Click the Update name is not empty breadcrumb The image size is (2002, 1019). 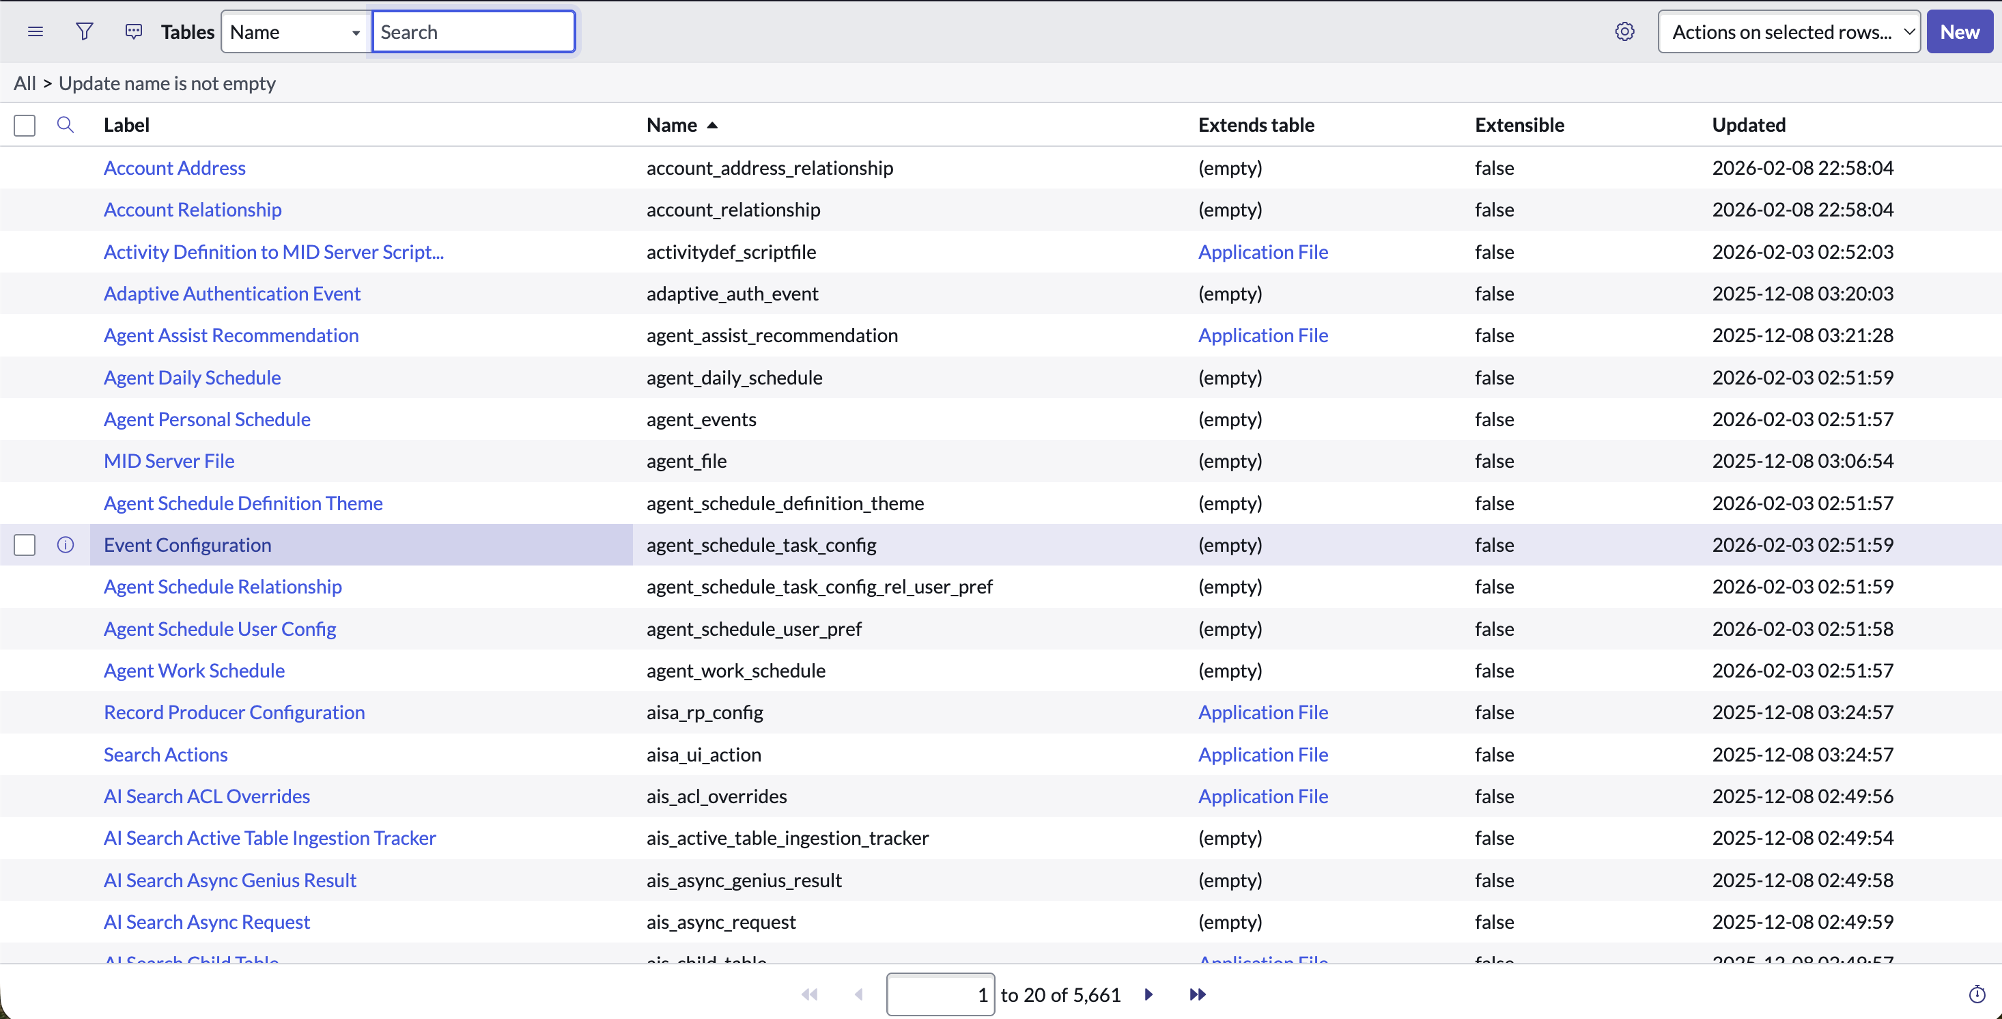click(167, 83)
